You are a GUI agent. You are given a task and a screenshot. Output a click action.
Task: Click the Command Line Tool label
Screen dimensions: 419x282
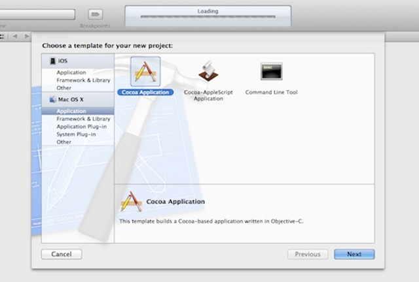[271, 92]
